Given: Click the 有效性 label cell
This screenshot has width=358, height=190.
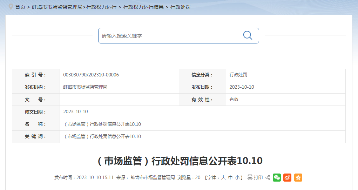Looking at the screenshot, I should (x=203, y=100).
